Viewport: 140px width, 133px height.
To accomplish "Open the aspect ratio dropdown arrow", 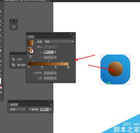I will point(55,57).
